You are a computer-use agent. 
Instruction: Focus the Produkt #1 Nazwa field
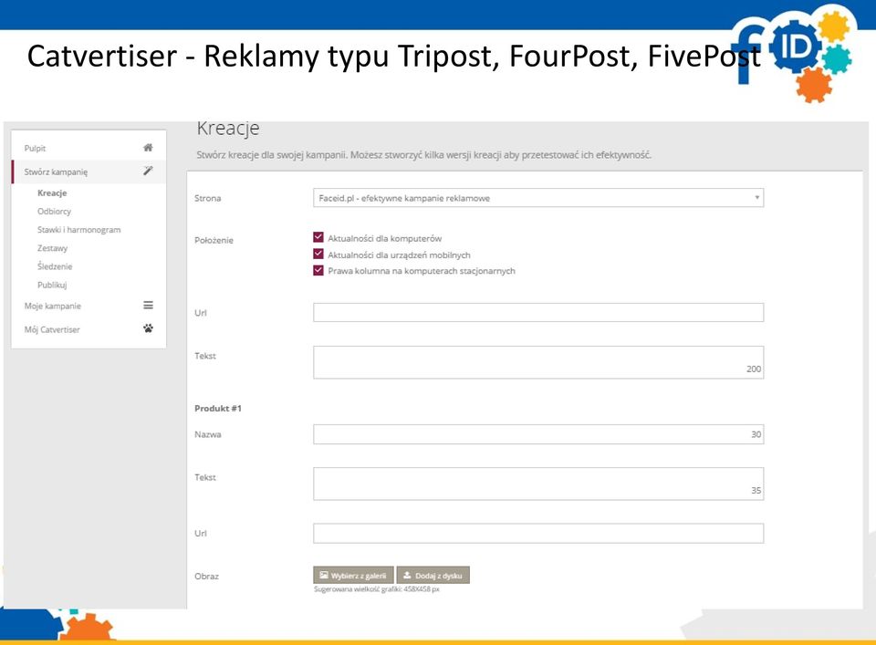pyautogui.click(x=538, y=434)
